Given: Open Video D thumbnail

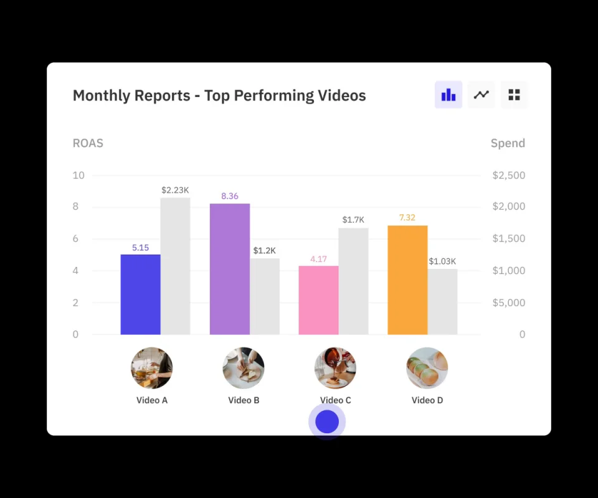Looking at the screenshot, I should 427,368.
